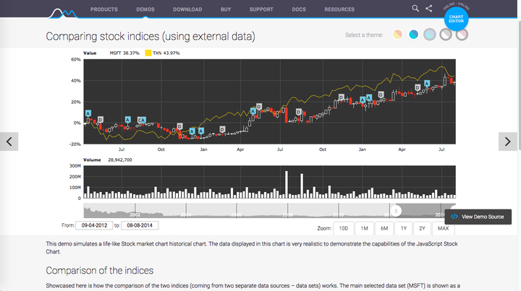Open the search icon in header

point(415,8)
